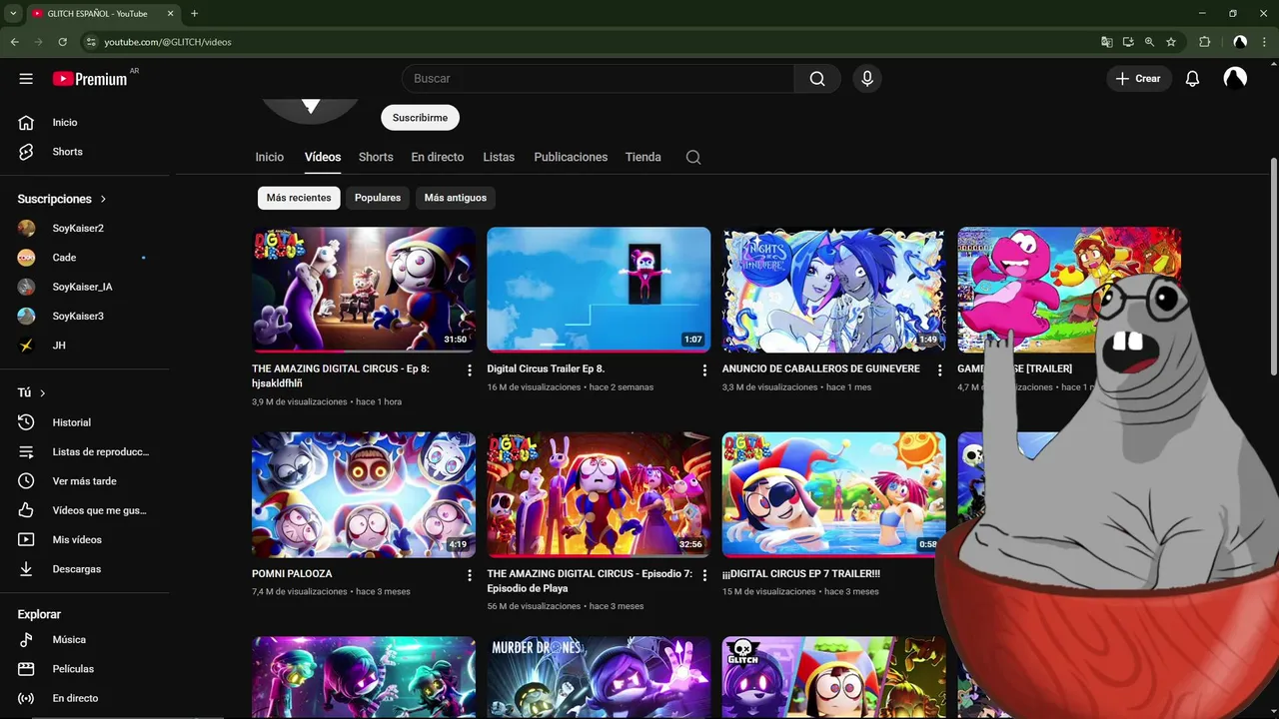Viewport: 1279px width, 719px height.
Task: Switch to the Shorts channel tab
Action: pyautogui.click(x=376, y=157)
